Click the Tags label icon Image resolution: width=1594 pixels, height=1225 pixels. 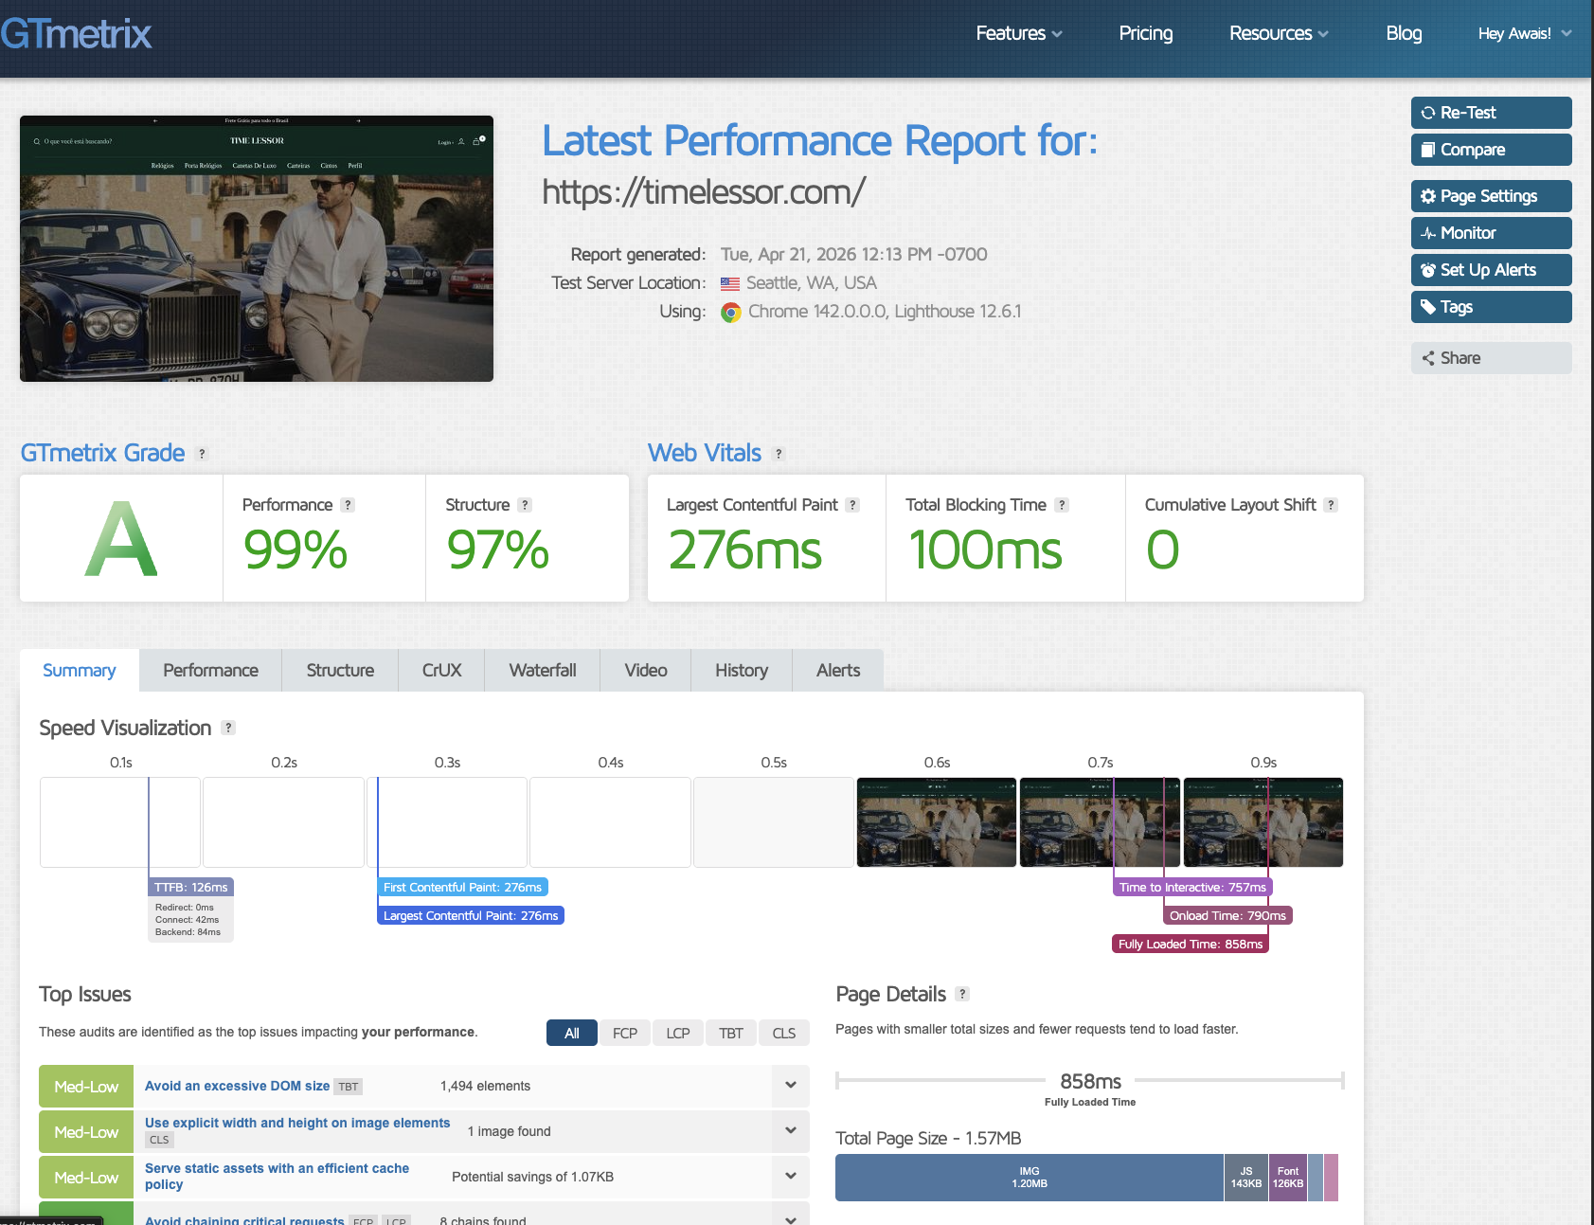pos(1427,307)
